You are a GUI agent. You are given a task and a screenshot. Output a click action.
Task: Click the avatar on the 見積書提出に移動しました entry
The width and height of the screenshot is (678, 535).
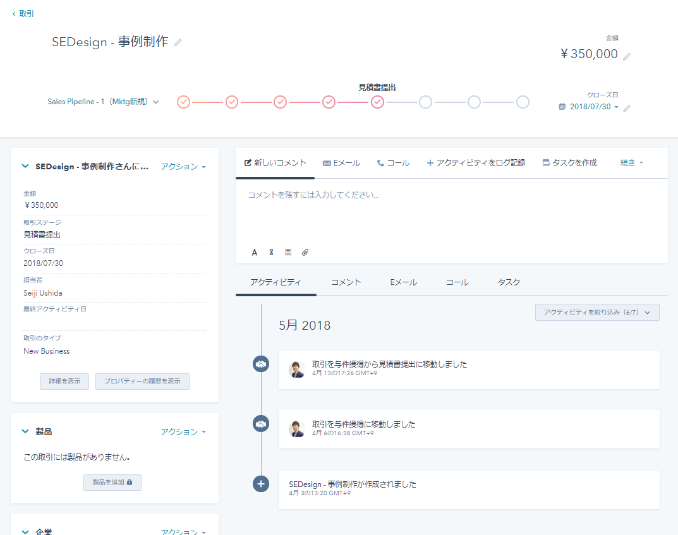pyautogui.click(x=296, y=370)
